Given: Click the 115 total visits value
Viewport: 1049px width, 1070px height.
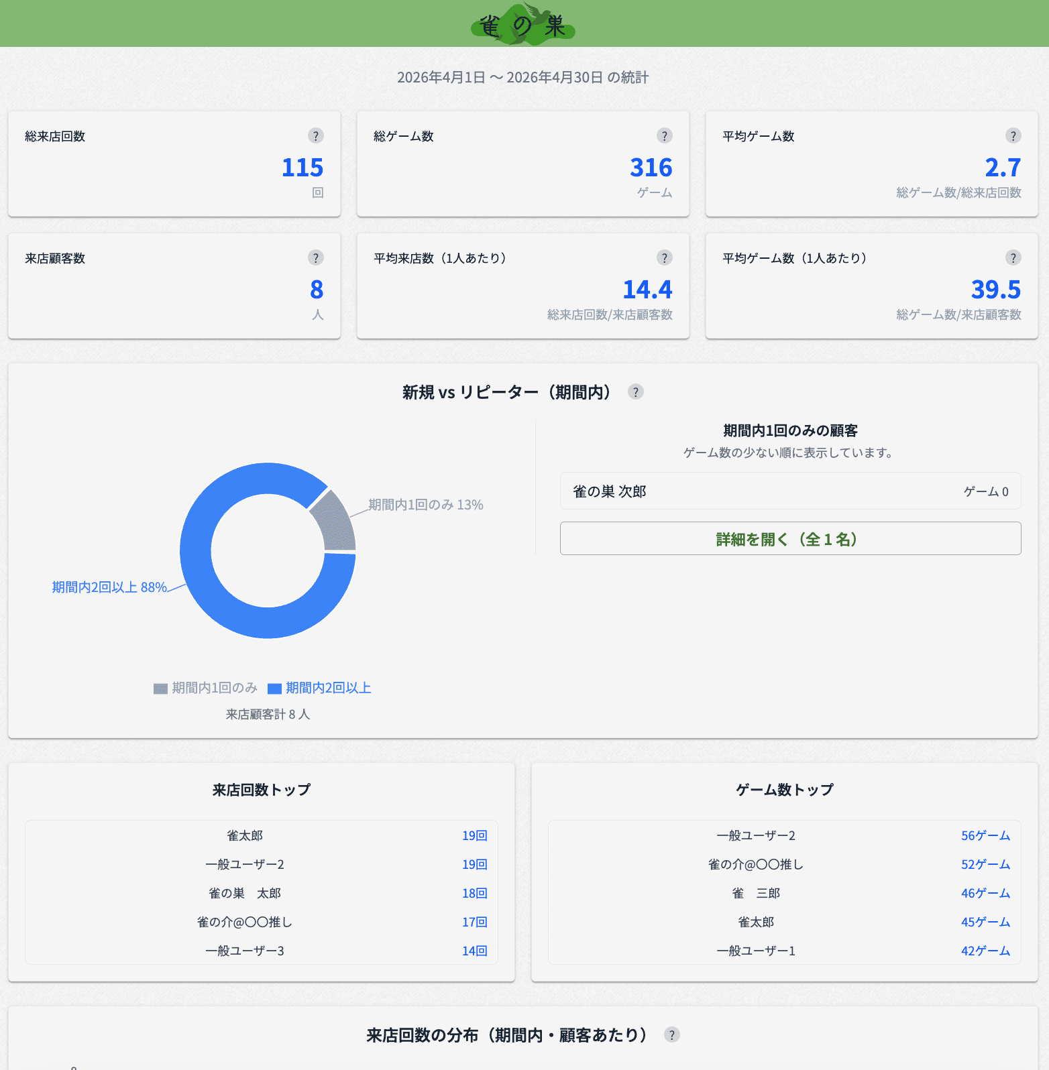Looking at the screenshot, I should point(302,168).
